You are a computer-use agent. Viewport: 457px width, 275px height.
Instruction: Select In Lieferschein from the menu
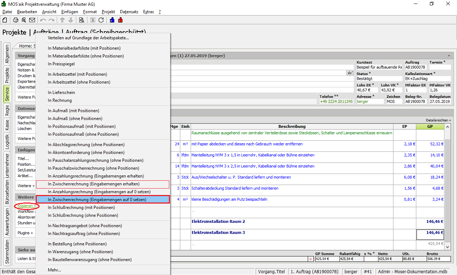62,92
